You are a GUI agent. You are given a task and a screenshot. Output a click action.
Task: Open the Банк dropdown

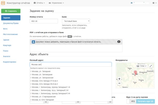(x=76, y=21)
